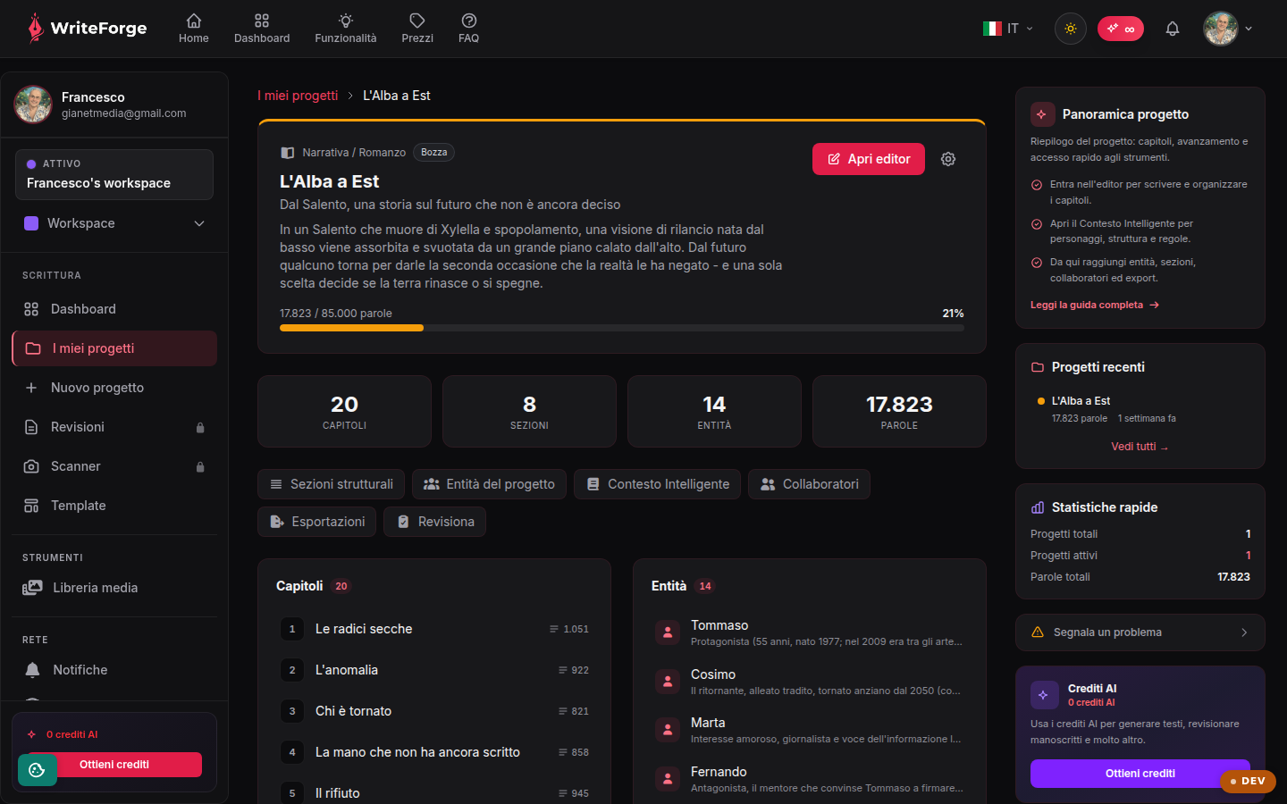Open the Contesto Intelligente tab

pos(657,484)
